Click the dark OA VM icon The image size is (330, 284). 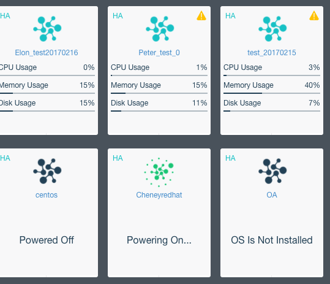point(272,171)
